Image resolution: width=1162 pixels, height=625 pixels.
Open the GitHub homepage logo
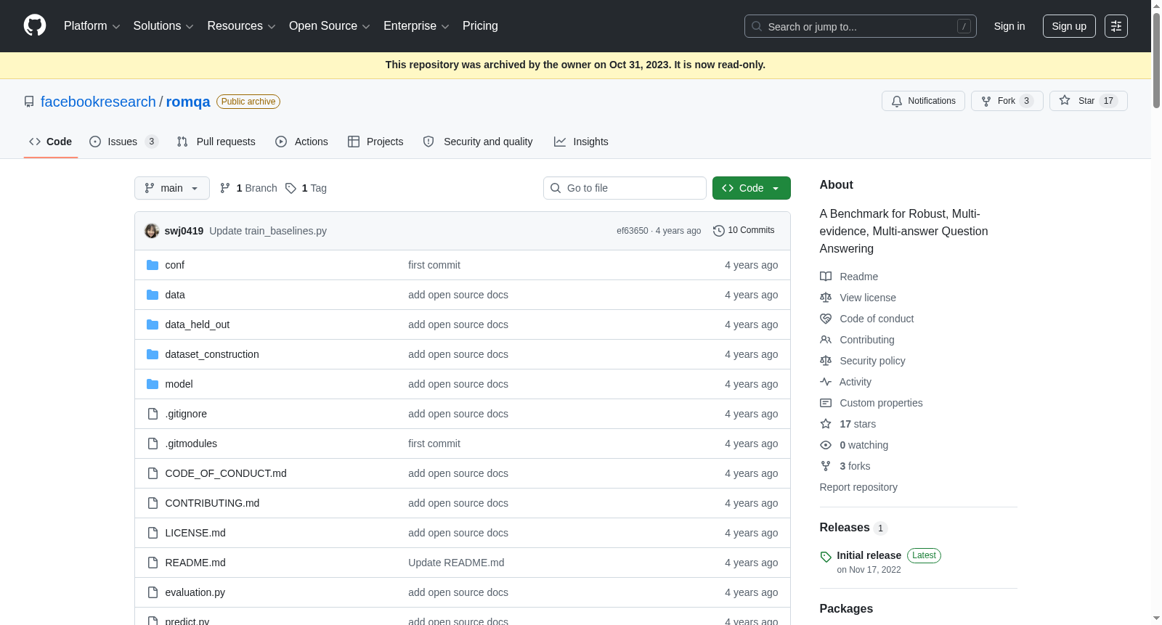(35, 25)
